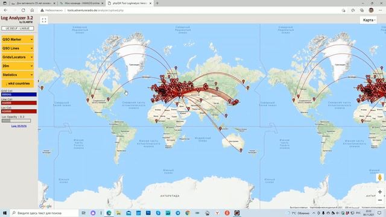
Task: Add page to favorites star icon
Action: coord(353,10)
